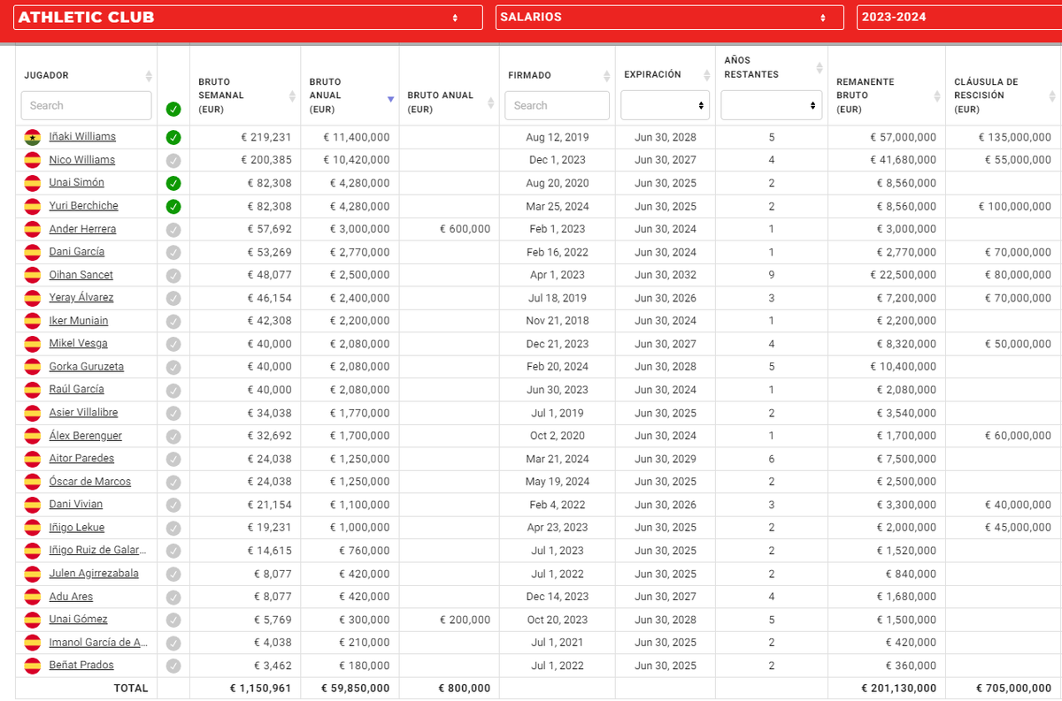The image size is (1062, 701).
Task: Click signed date Mar 25, 2024
Action: click(x=557, y=206)
